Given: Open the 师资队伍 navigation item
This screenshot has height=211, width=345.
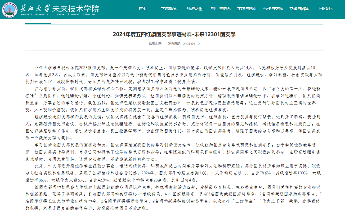Looking at the screenshot, I should pyautogui.click(x=195, y=9).
